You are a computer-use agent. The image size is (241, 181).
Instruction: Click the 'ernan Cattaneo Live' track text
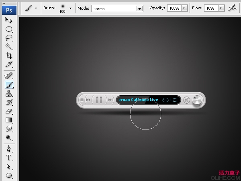tap(139, 100)
